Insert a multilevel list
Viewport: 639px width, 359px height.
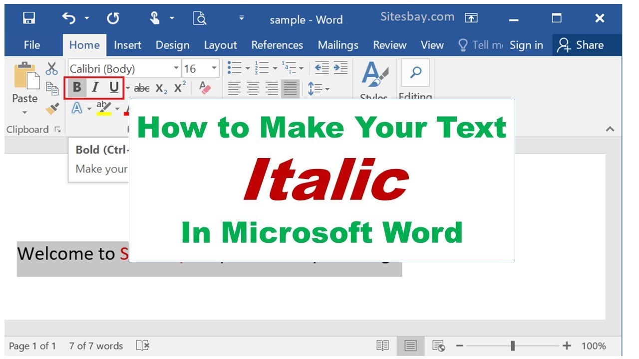289,68
